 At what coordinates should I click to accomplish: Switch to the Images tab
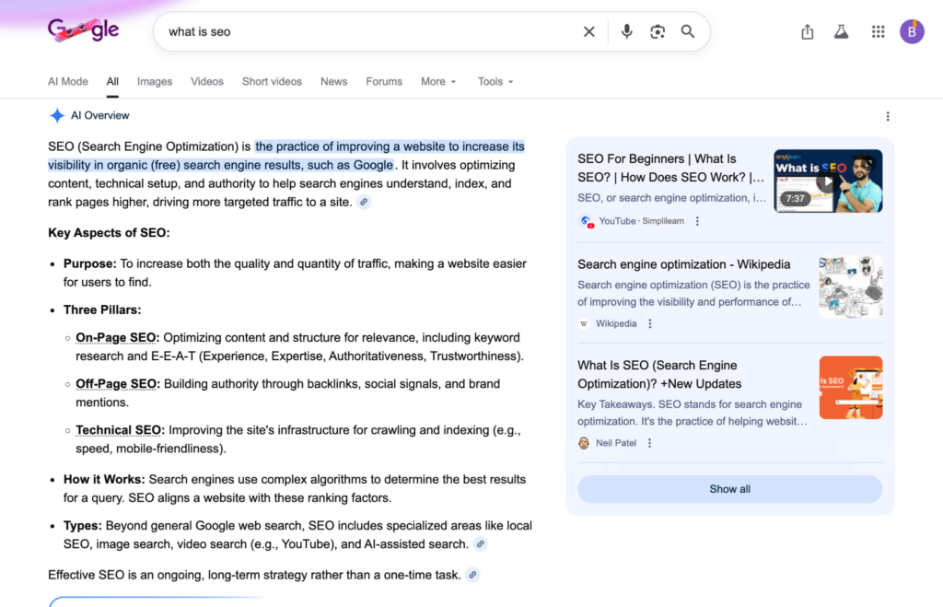(x=155, y=81)
